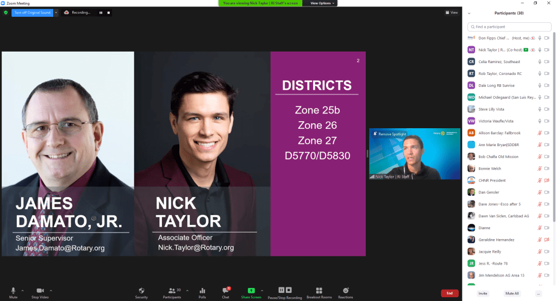The height and width of the screenshot is (301, 556).
Task: Click the green Share Screen icon
Action: click(x=251, y=291)
